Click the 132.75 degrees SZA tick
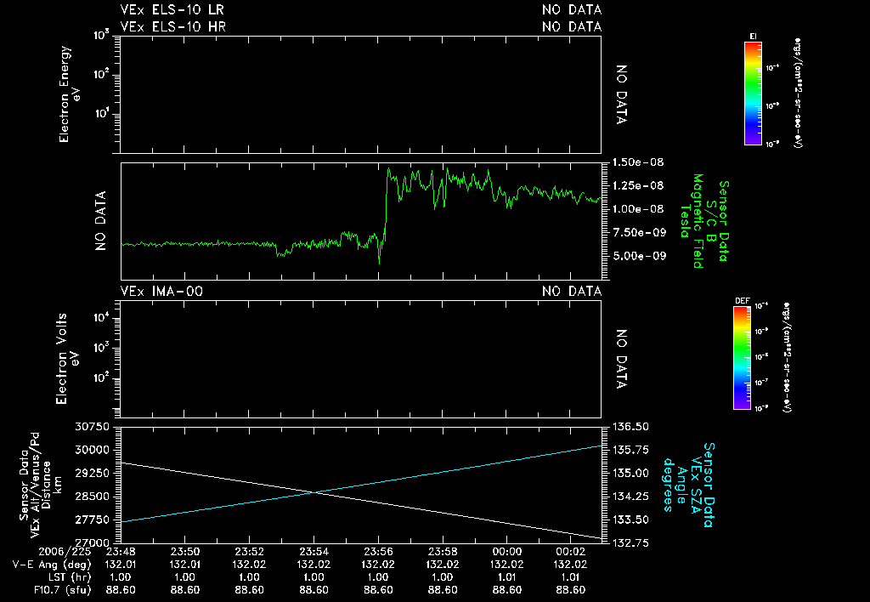The image size is (870, 602). pos(630,542)
